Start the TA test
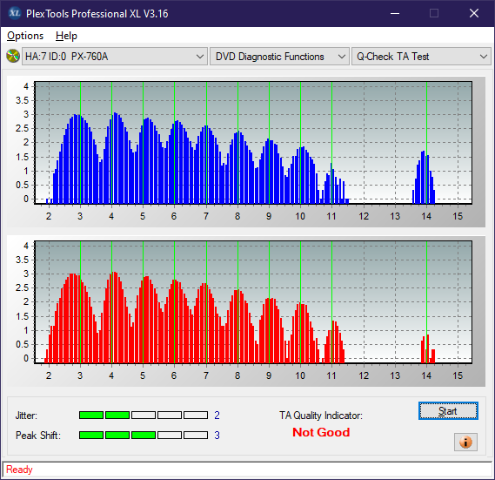Screen dimensions: 495x480 [448, 411]
